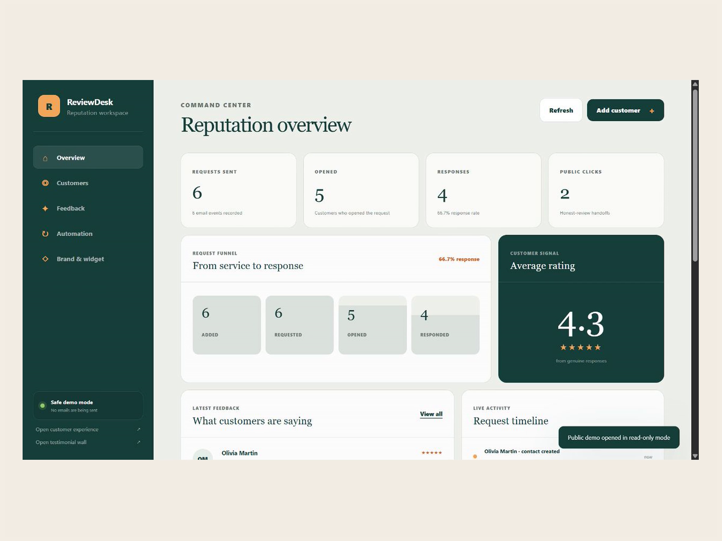722x541 pixels.
Task: Open Brand & widget page
Action: (88, 259)
